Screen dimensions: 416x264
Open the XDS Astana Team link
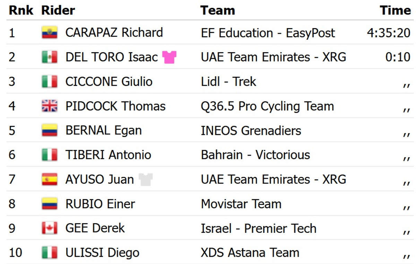250,253
